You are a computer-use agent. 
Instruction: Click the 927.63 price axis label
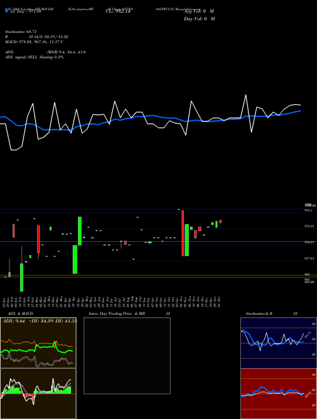[x=309, y=258]
